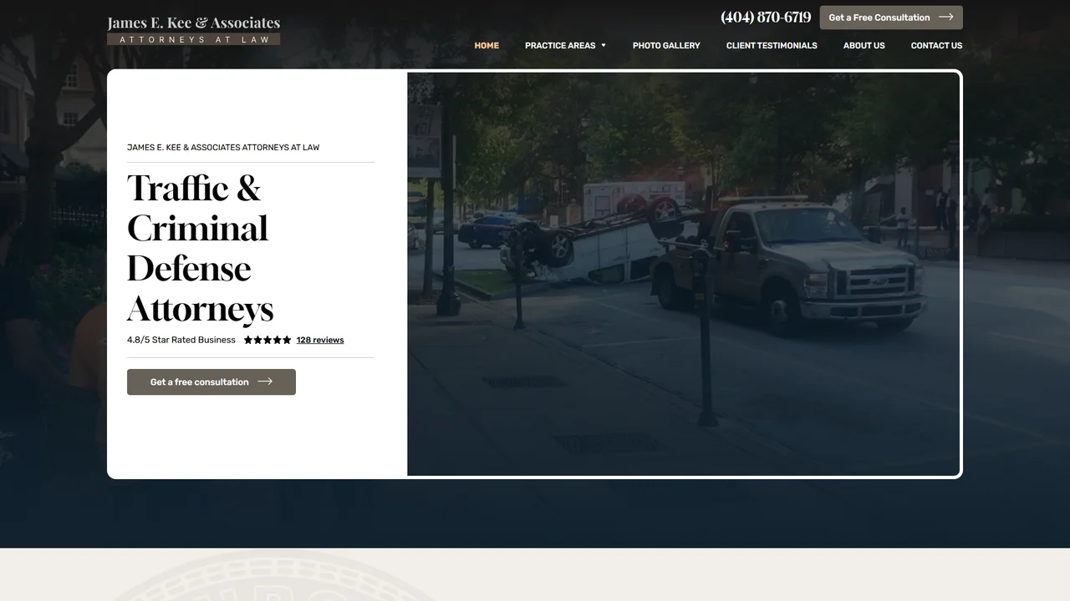Expand the Practice Areas dropdown arrow
1070x601 pixels.
(604, 45)
